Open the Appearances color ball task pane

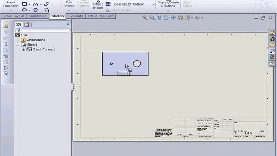coord(272,57)
